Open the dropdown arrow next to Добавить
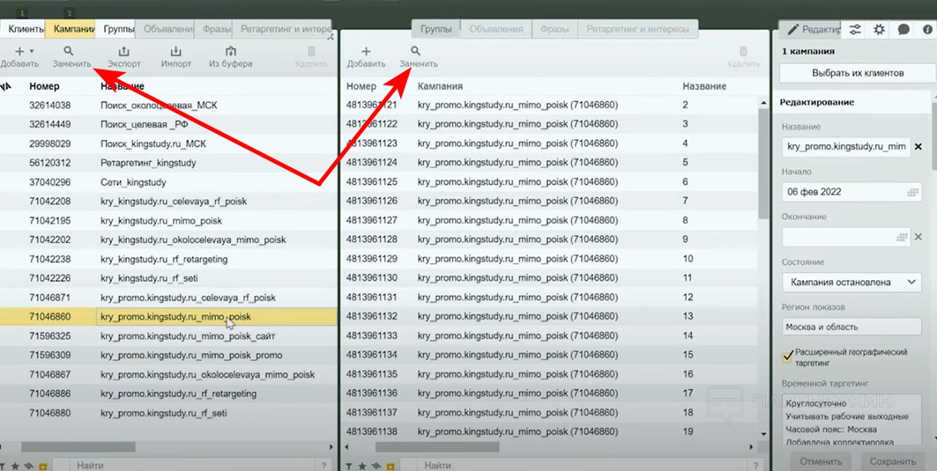 [32, 52]
